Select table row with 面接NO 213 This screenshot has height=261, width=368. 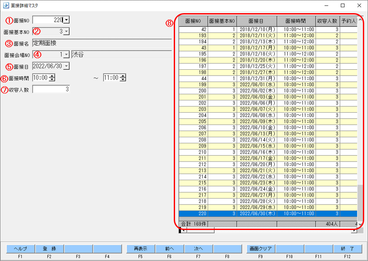coord(268,170)
